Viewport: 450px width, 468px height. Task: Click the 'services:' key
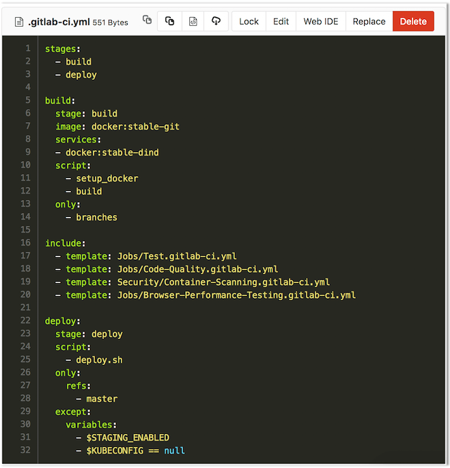[x=79, y=140]
